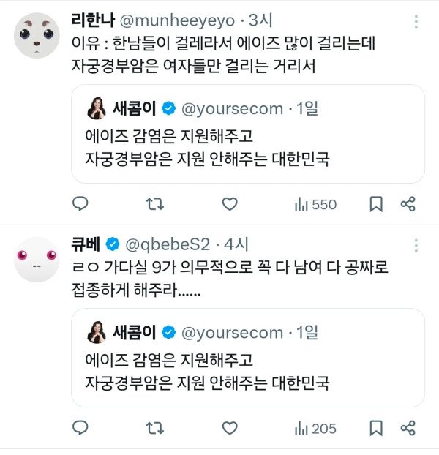Bookmark 큐베's tweet

click(x=376, y=427)
